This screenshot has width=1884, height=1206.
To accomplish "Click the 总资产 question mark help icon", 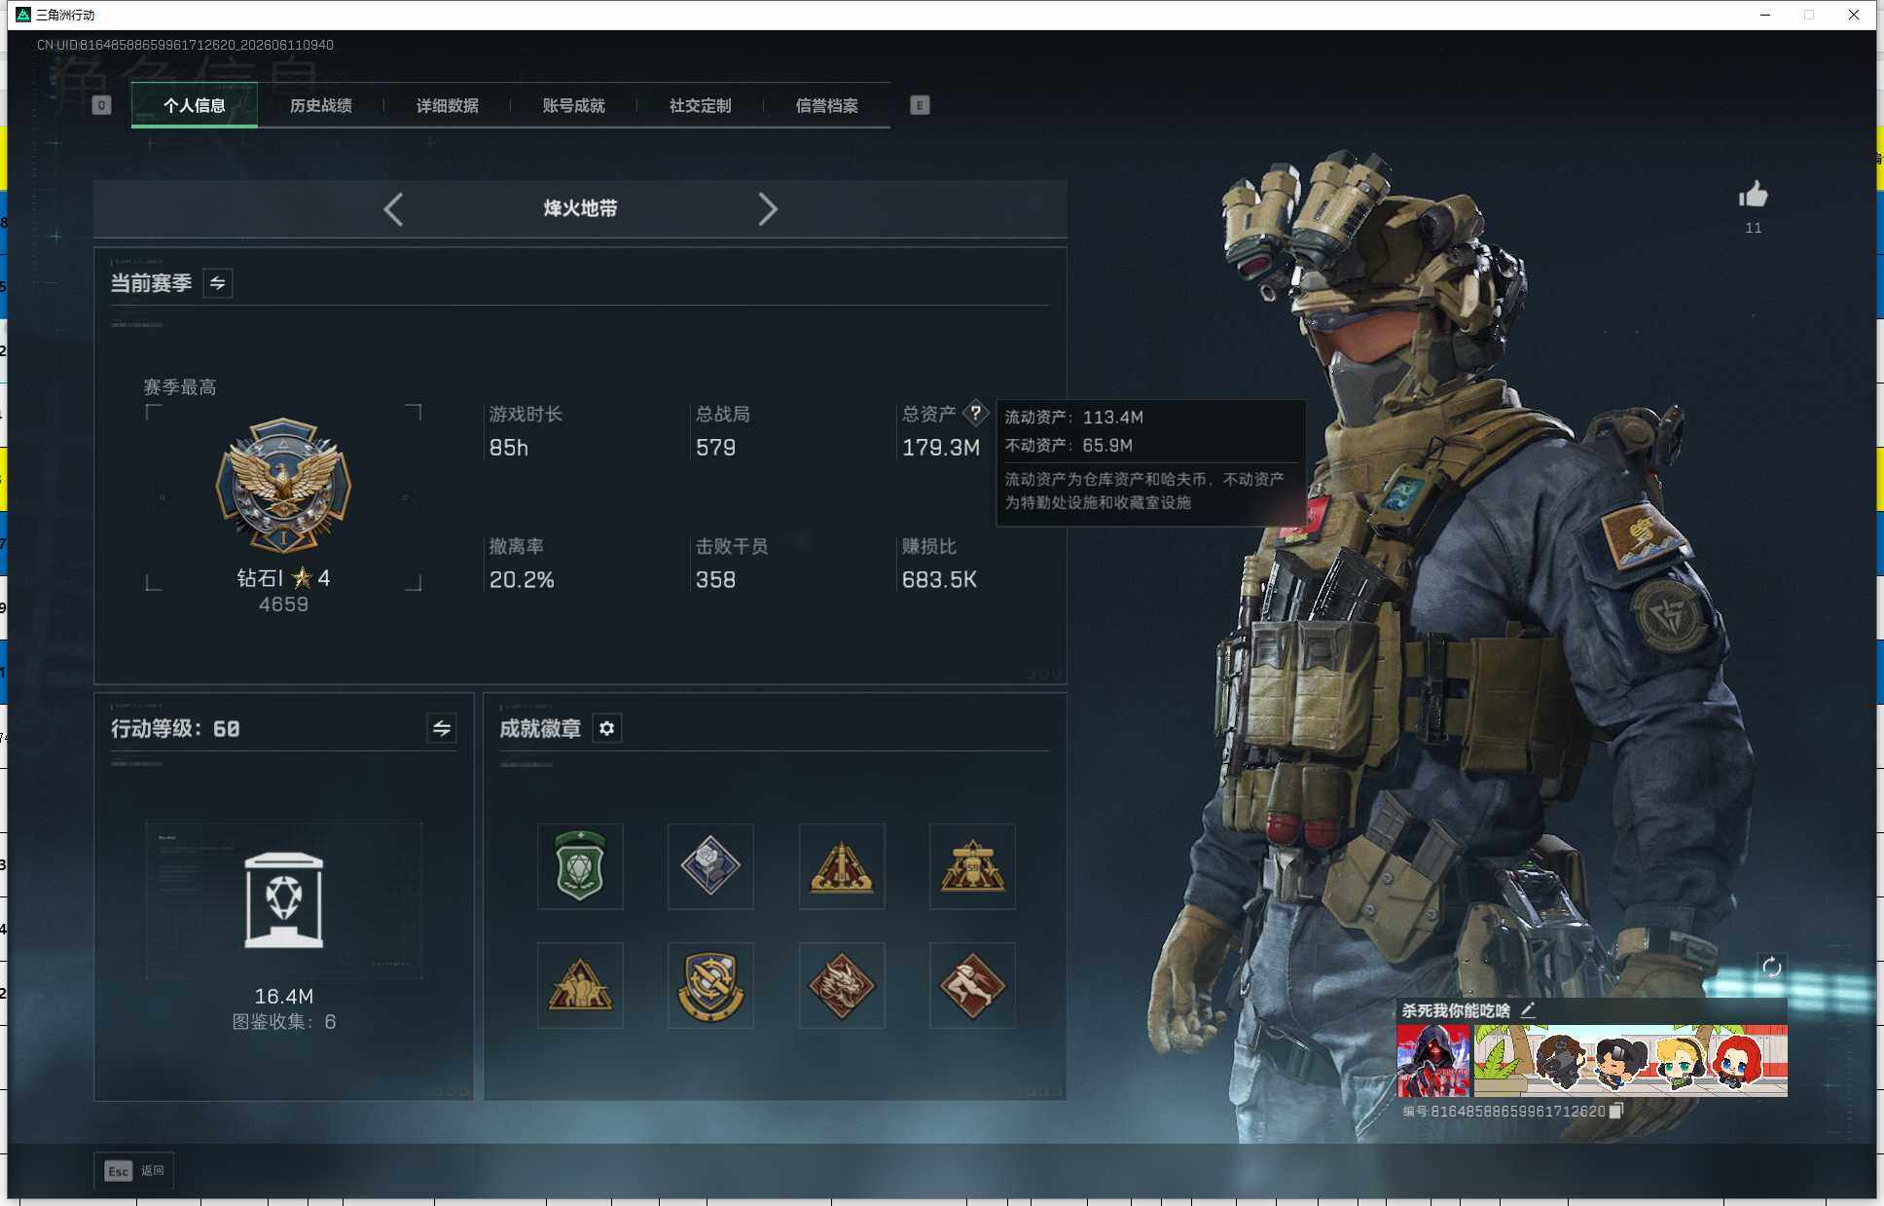I will click(x=975, y=413).
